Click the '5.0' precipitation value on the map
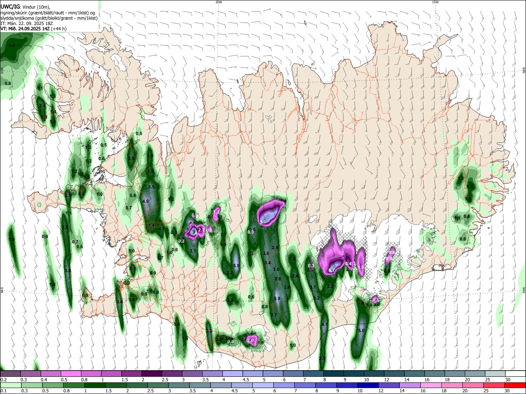The image size is (526, 394). [362, 330]
